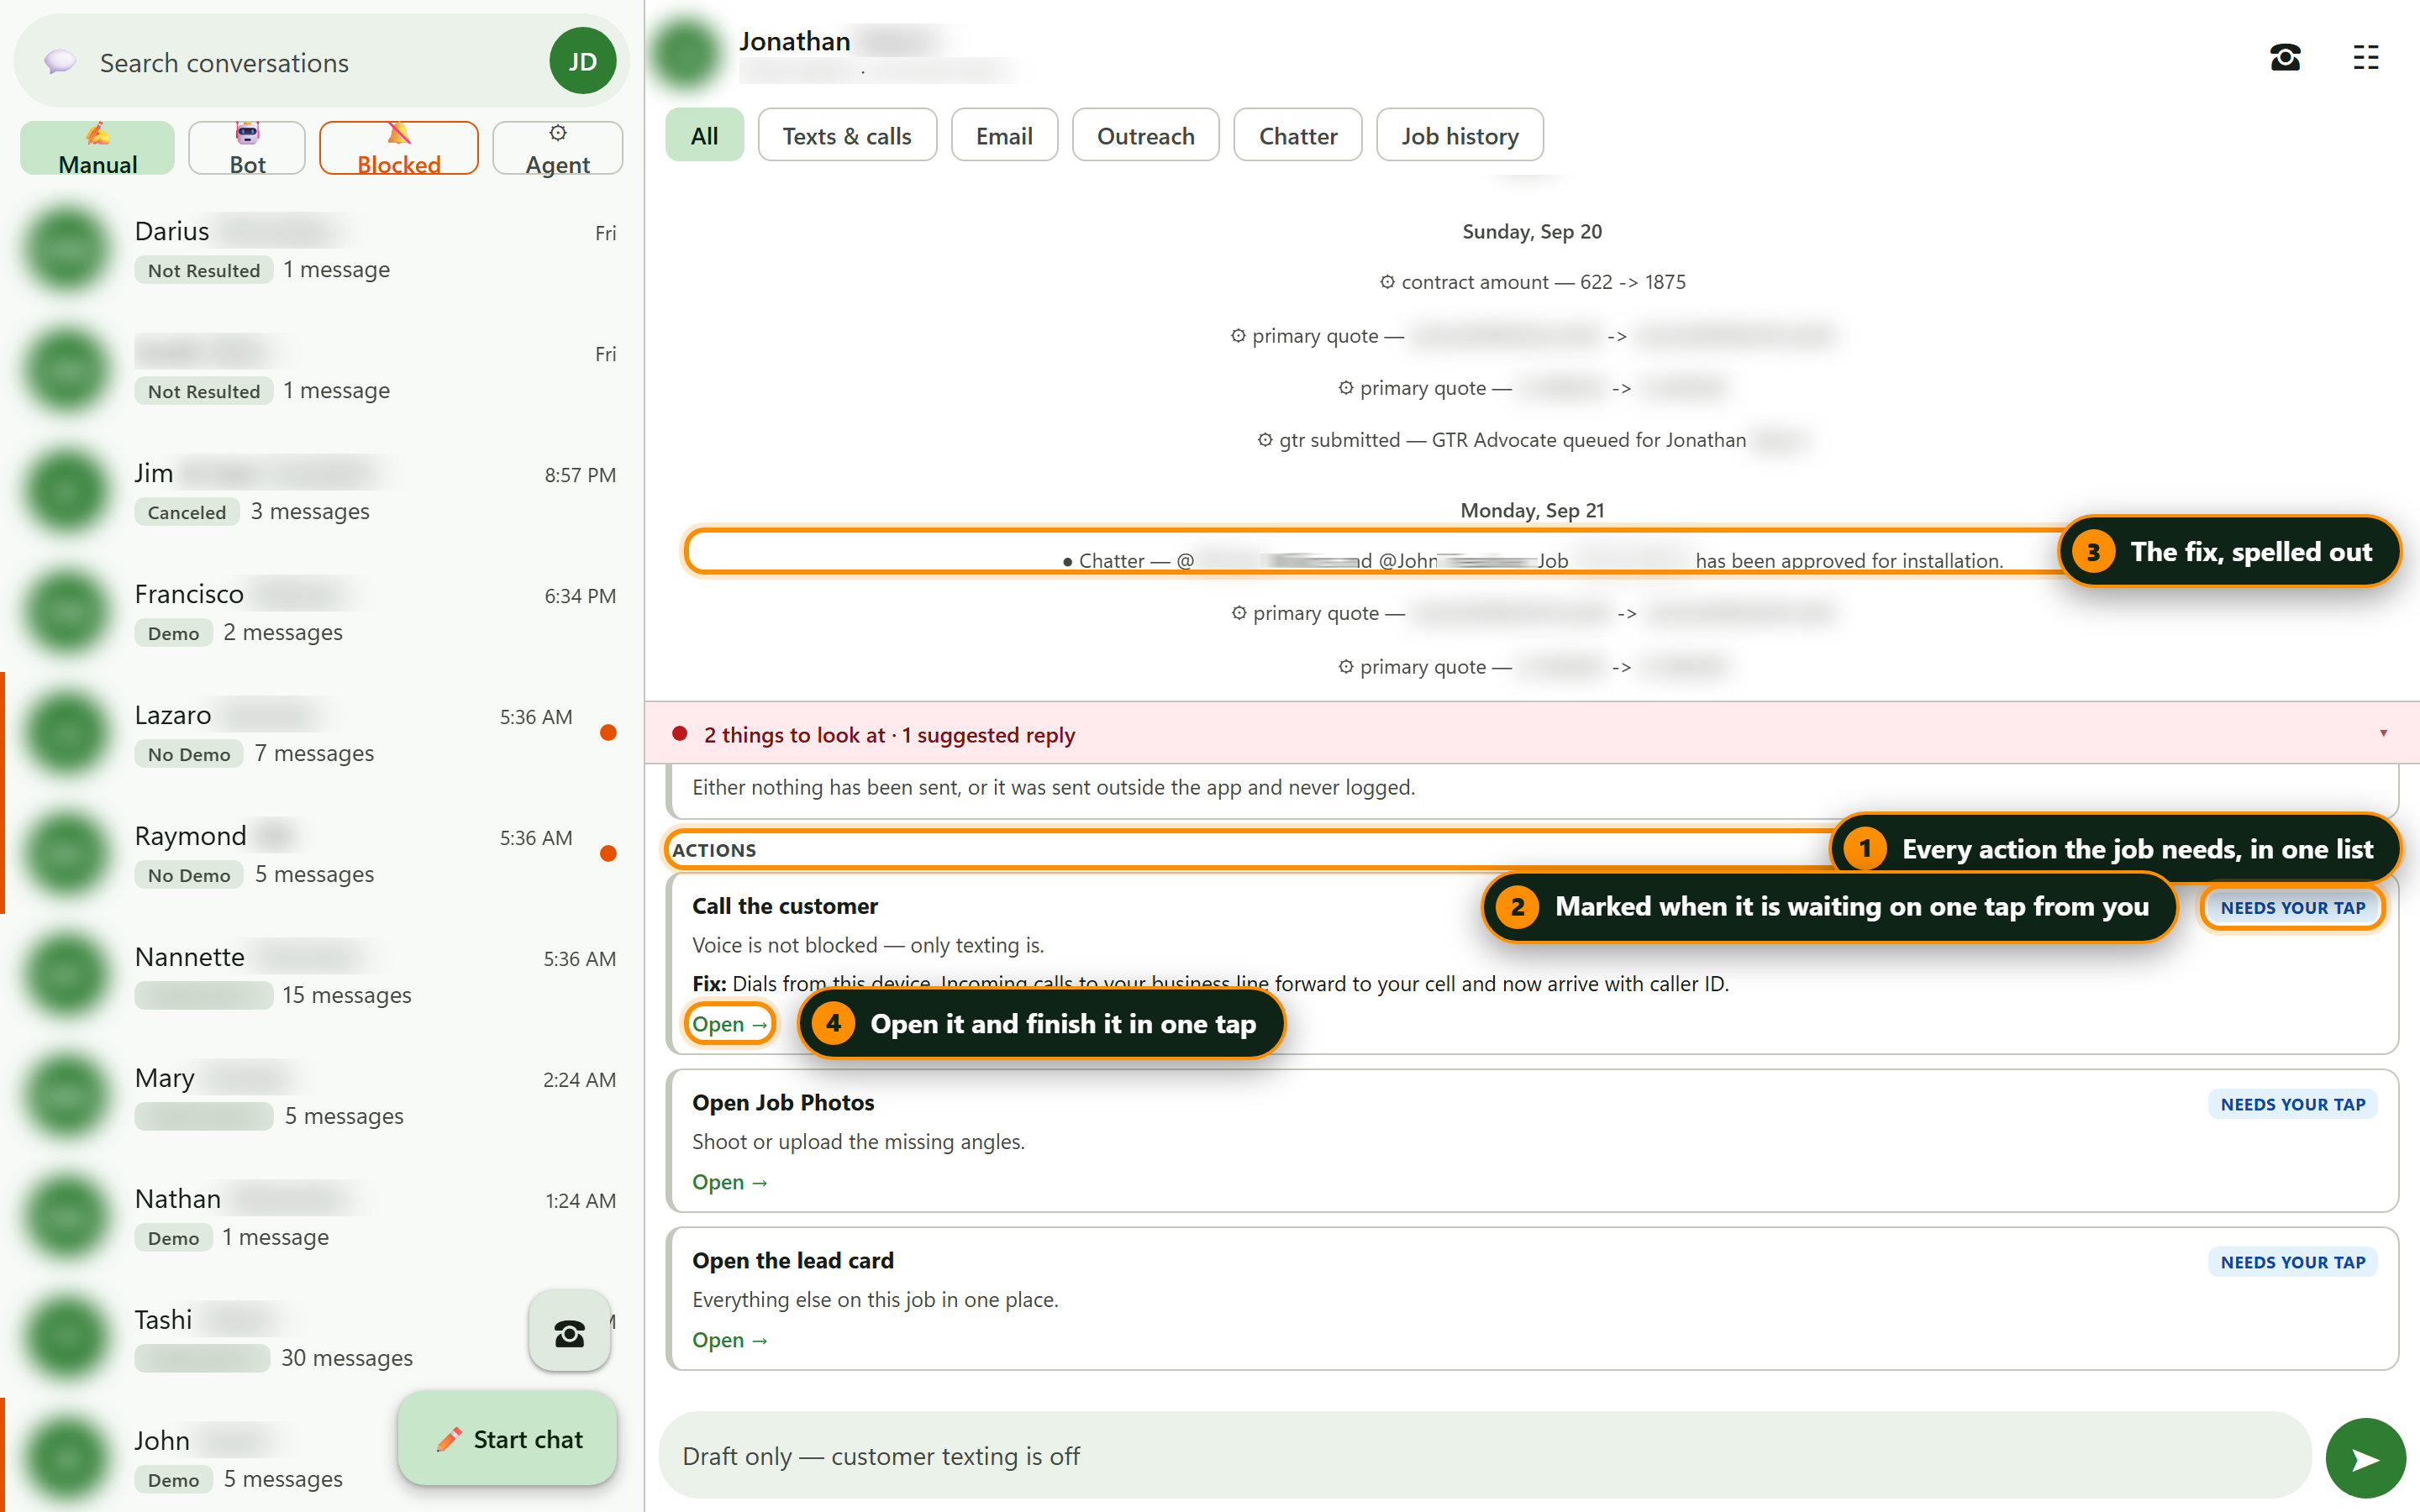Click Open link under Open the lead card
Image resolution: width=2420 pixels, height=1512 pixels.
(730, 1340)
